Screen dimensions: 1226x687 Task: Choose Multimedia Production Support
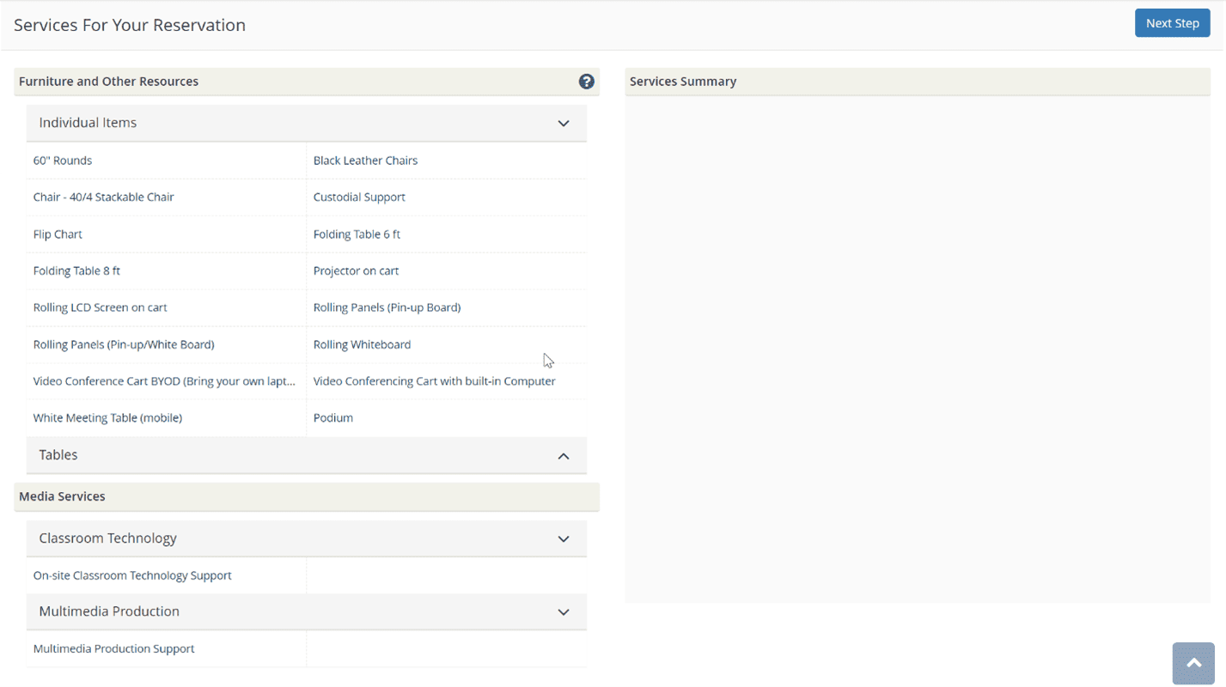click(x=113, y=649)
